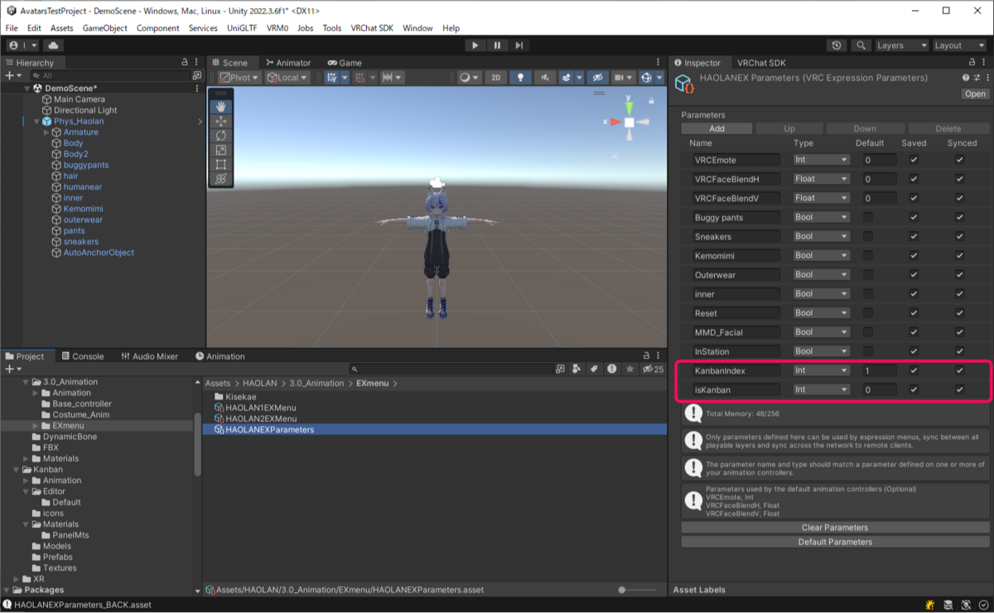Screen dimensions: 994x613
Task: Switch to VRChat SDK inspector tab
Action: click(761, 62)
